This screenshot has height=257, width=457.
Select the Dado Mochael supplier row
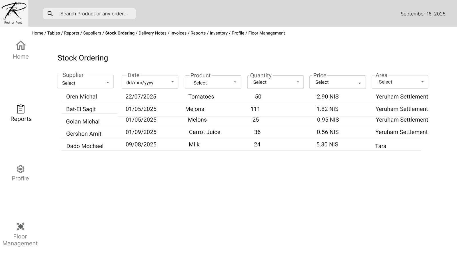85,146
